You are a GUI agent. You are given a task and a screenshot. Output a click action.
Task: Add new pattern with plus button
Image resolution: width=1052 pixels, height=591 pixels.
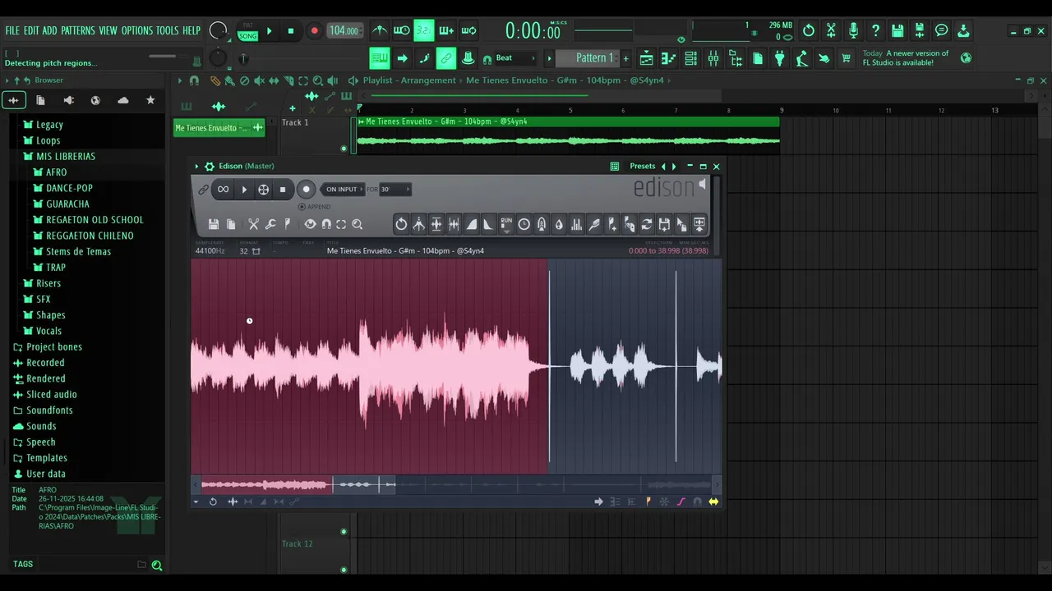[x=625, y=58]
